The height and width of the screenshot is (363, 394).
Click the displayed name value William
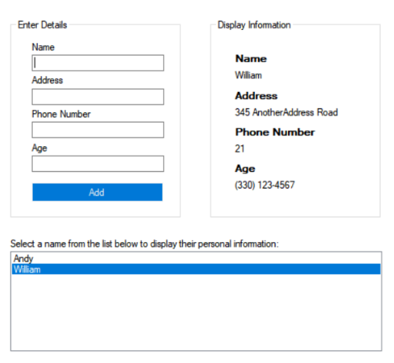point(248,75)
